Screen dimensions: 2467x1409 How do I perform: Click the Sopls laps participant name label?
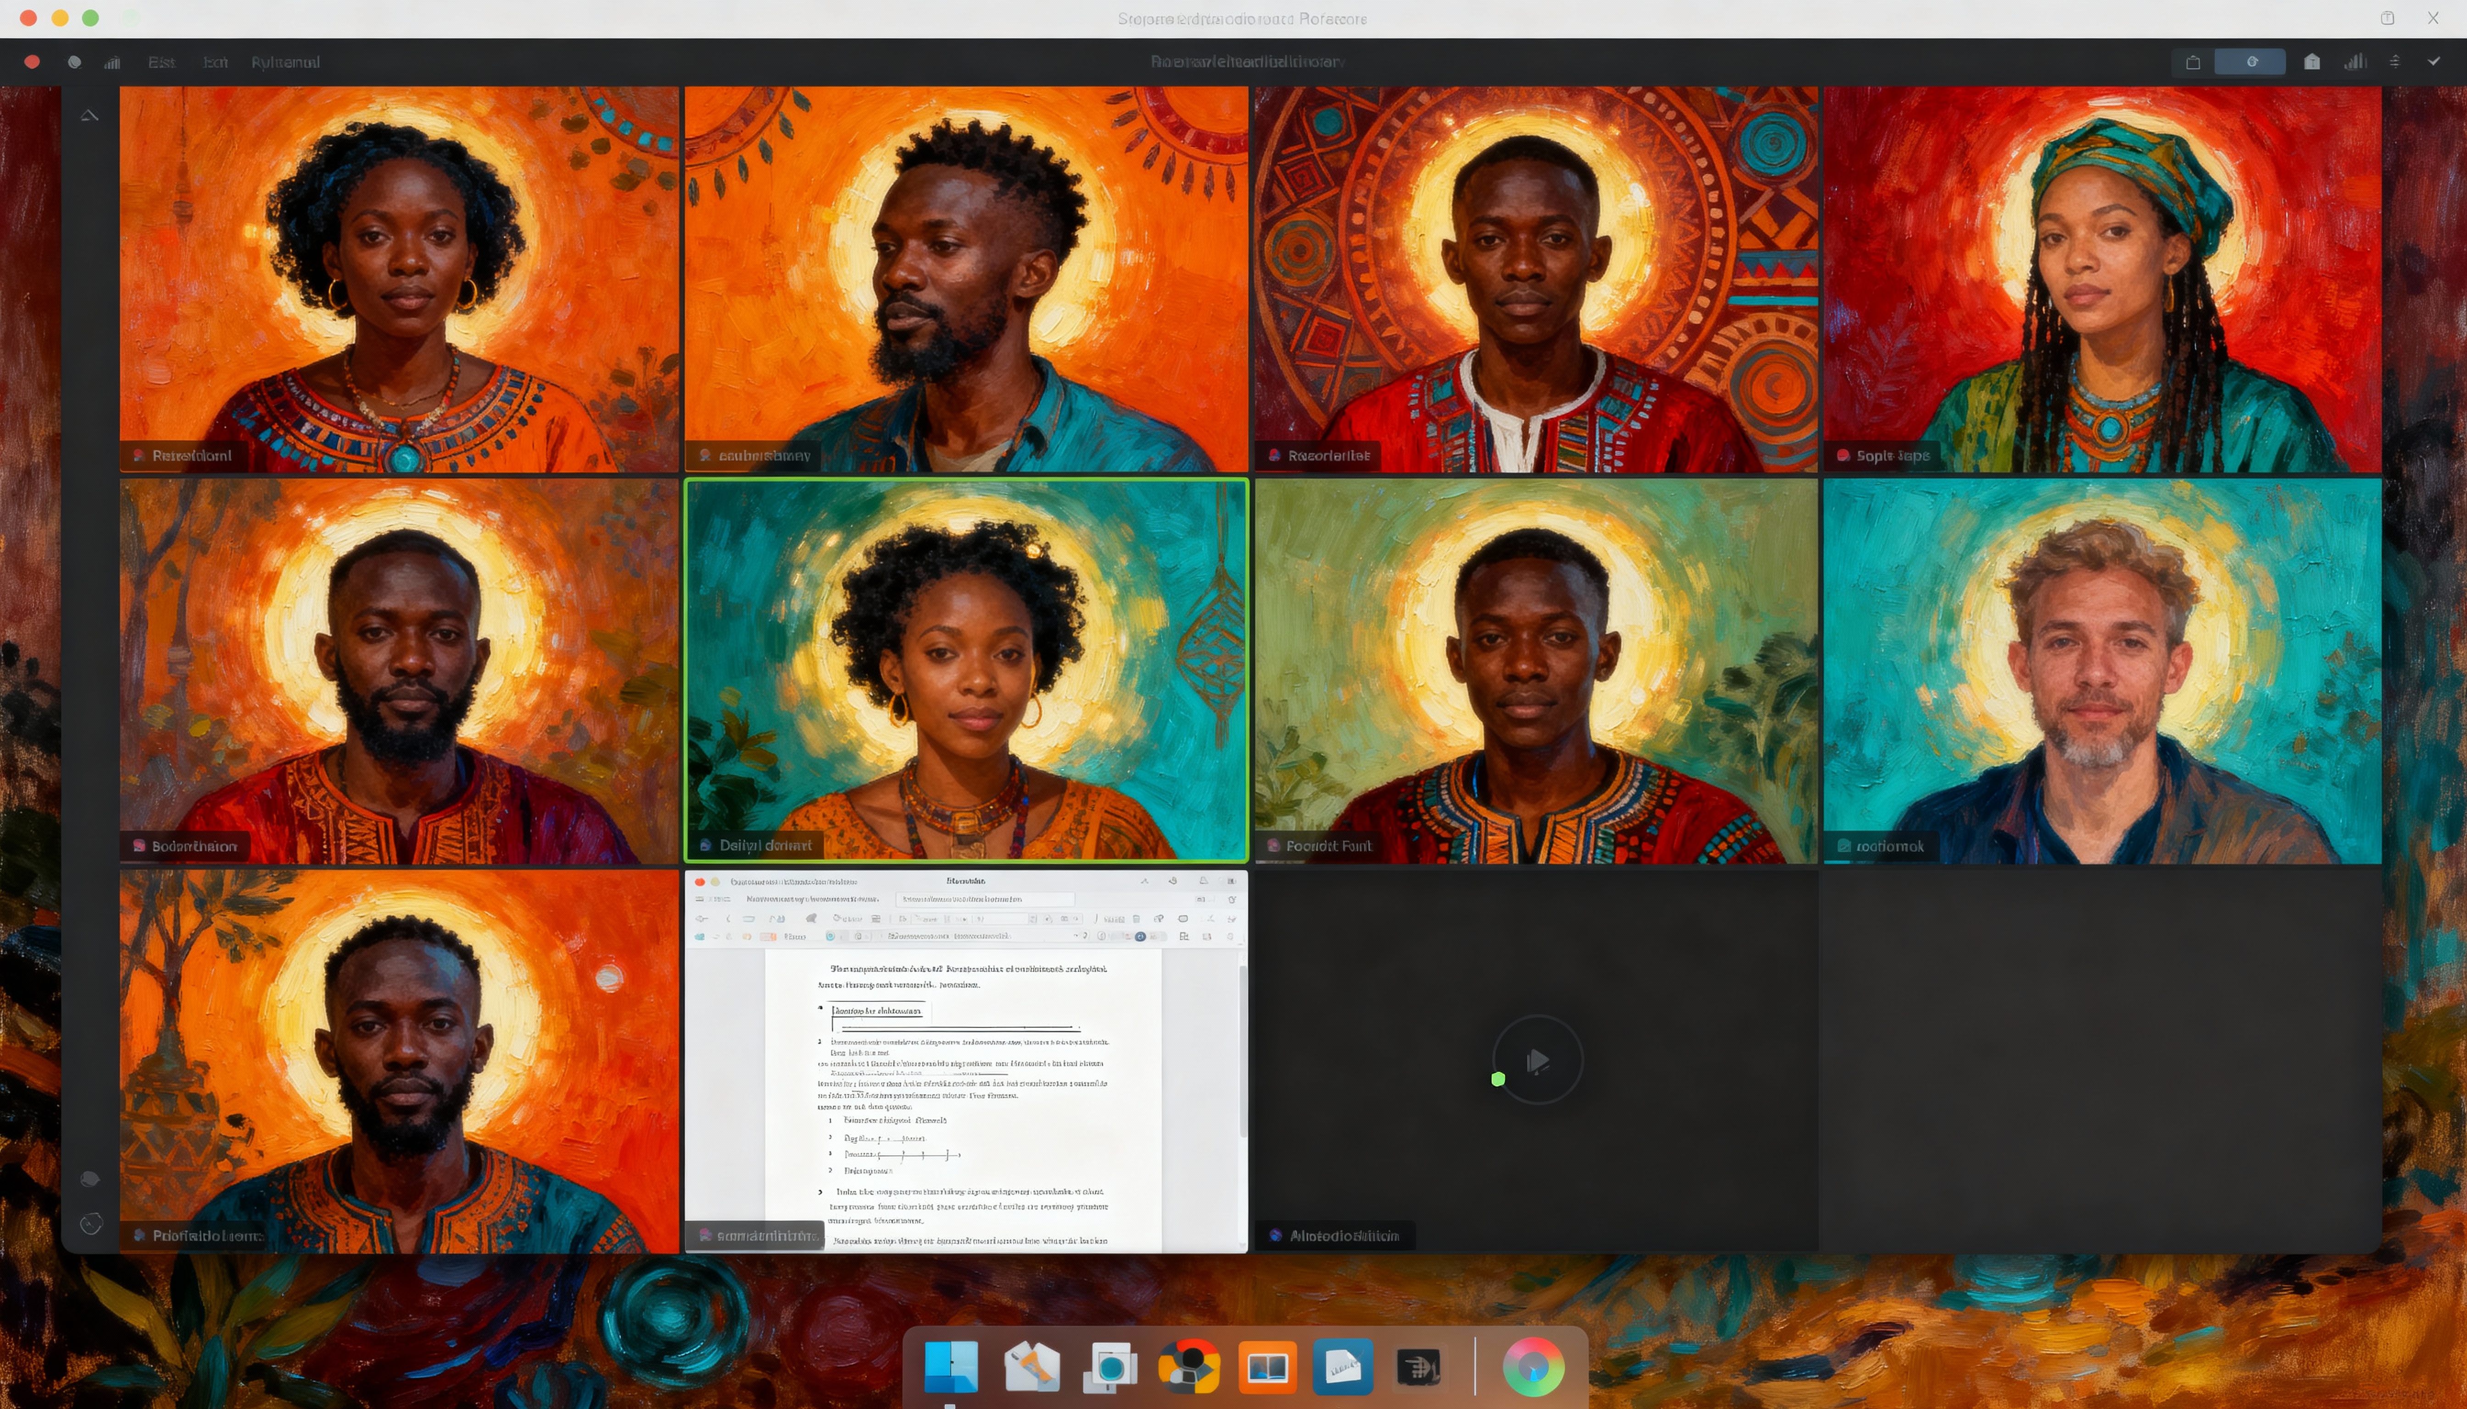coord(1892,456)
